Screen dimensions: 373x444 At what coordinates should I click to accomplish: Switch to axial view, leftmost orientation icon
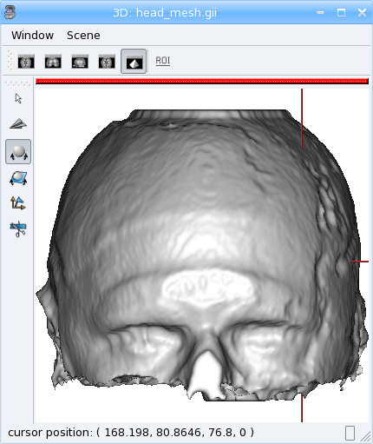(26, 62)
